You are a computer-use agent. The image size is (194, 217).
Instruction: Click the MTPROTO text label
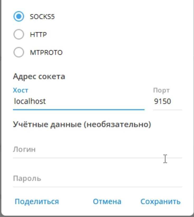pos(46,52)
